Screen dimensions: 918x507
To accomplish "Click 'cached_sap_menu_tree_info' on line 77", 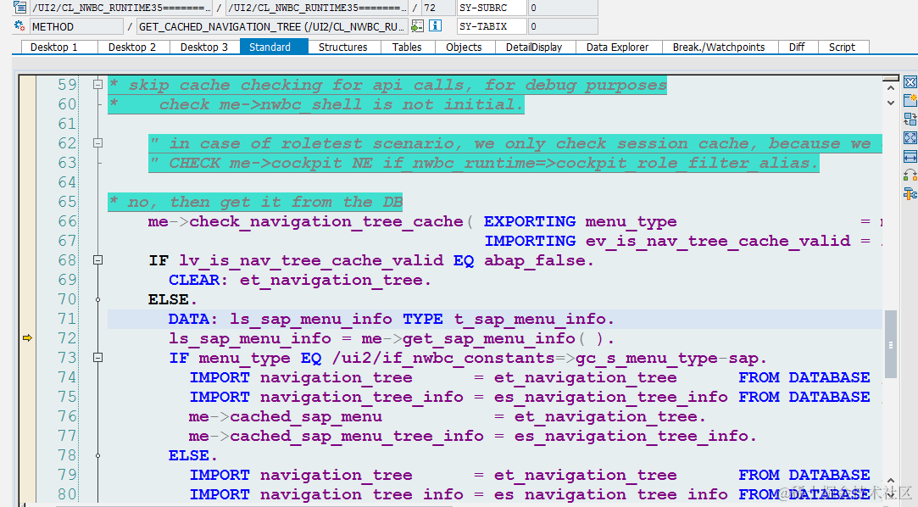I will pyautogui.click(x=357, y=436).
